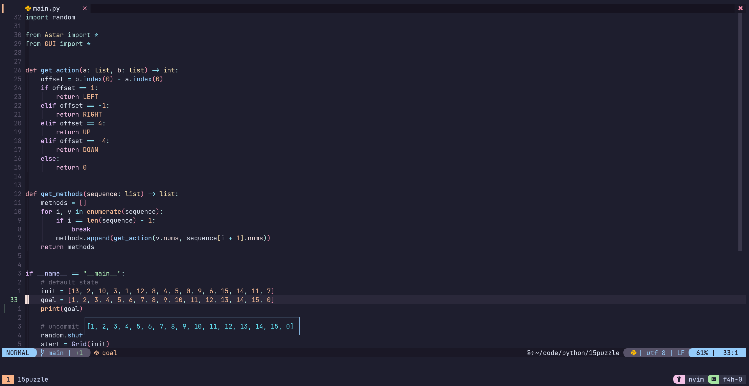Click the git branch icon beside main
The height and width of the screenshot is (386, 749).
tap(42, 352)
